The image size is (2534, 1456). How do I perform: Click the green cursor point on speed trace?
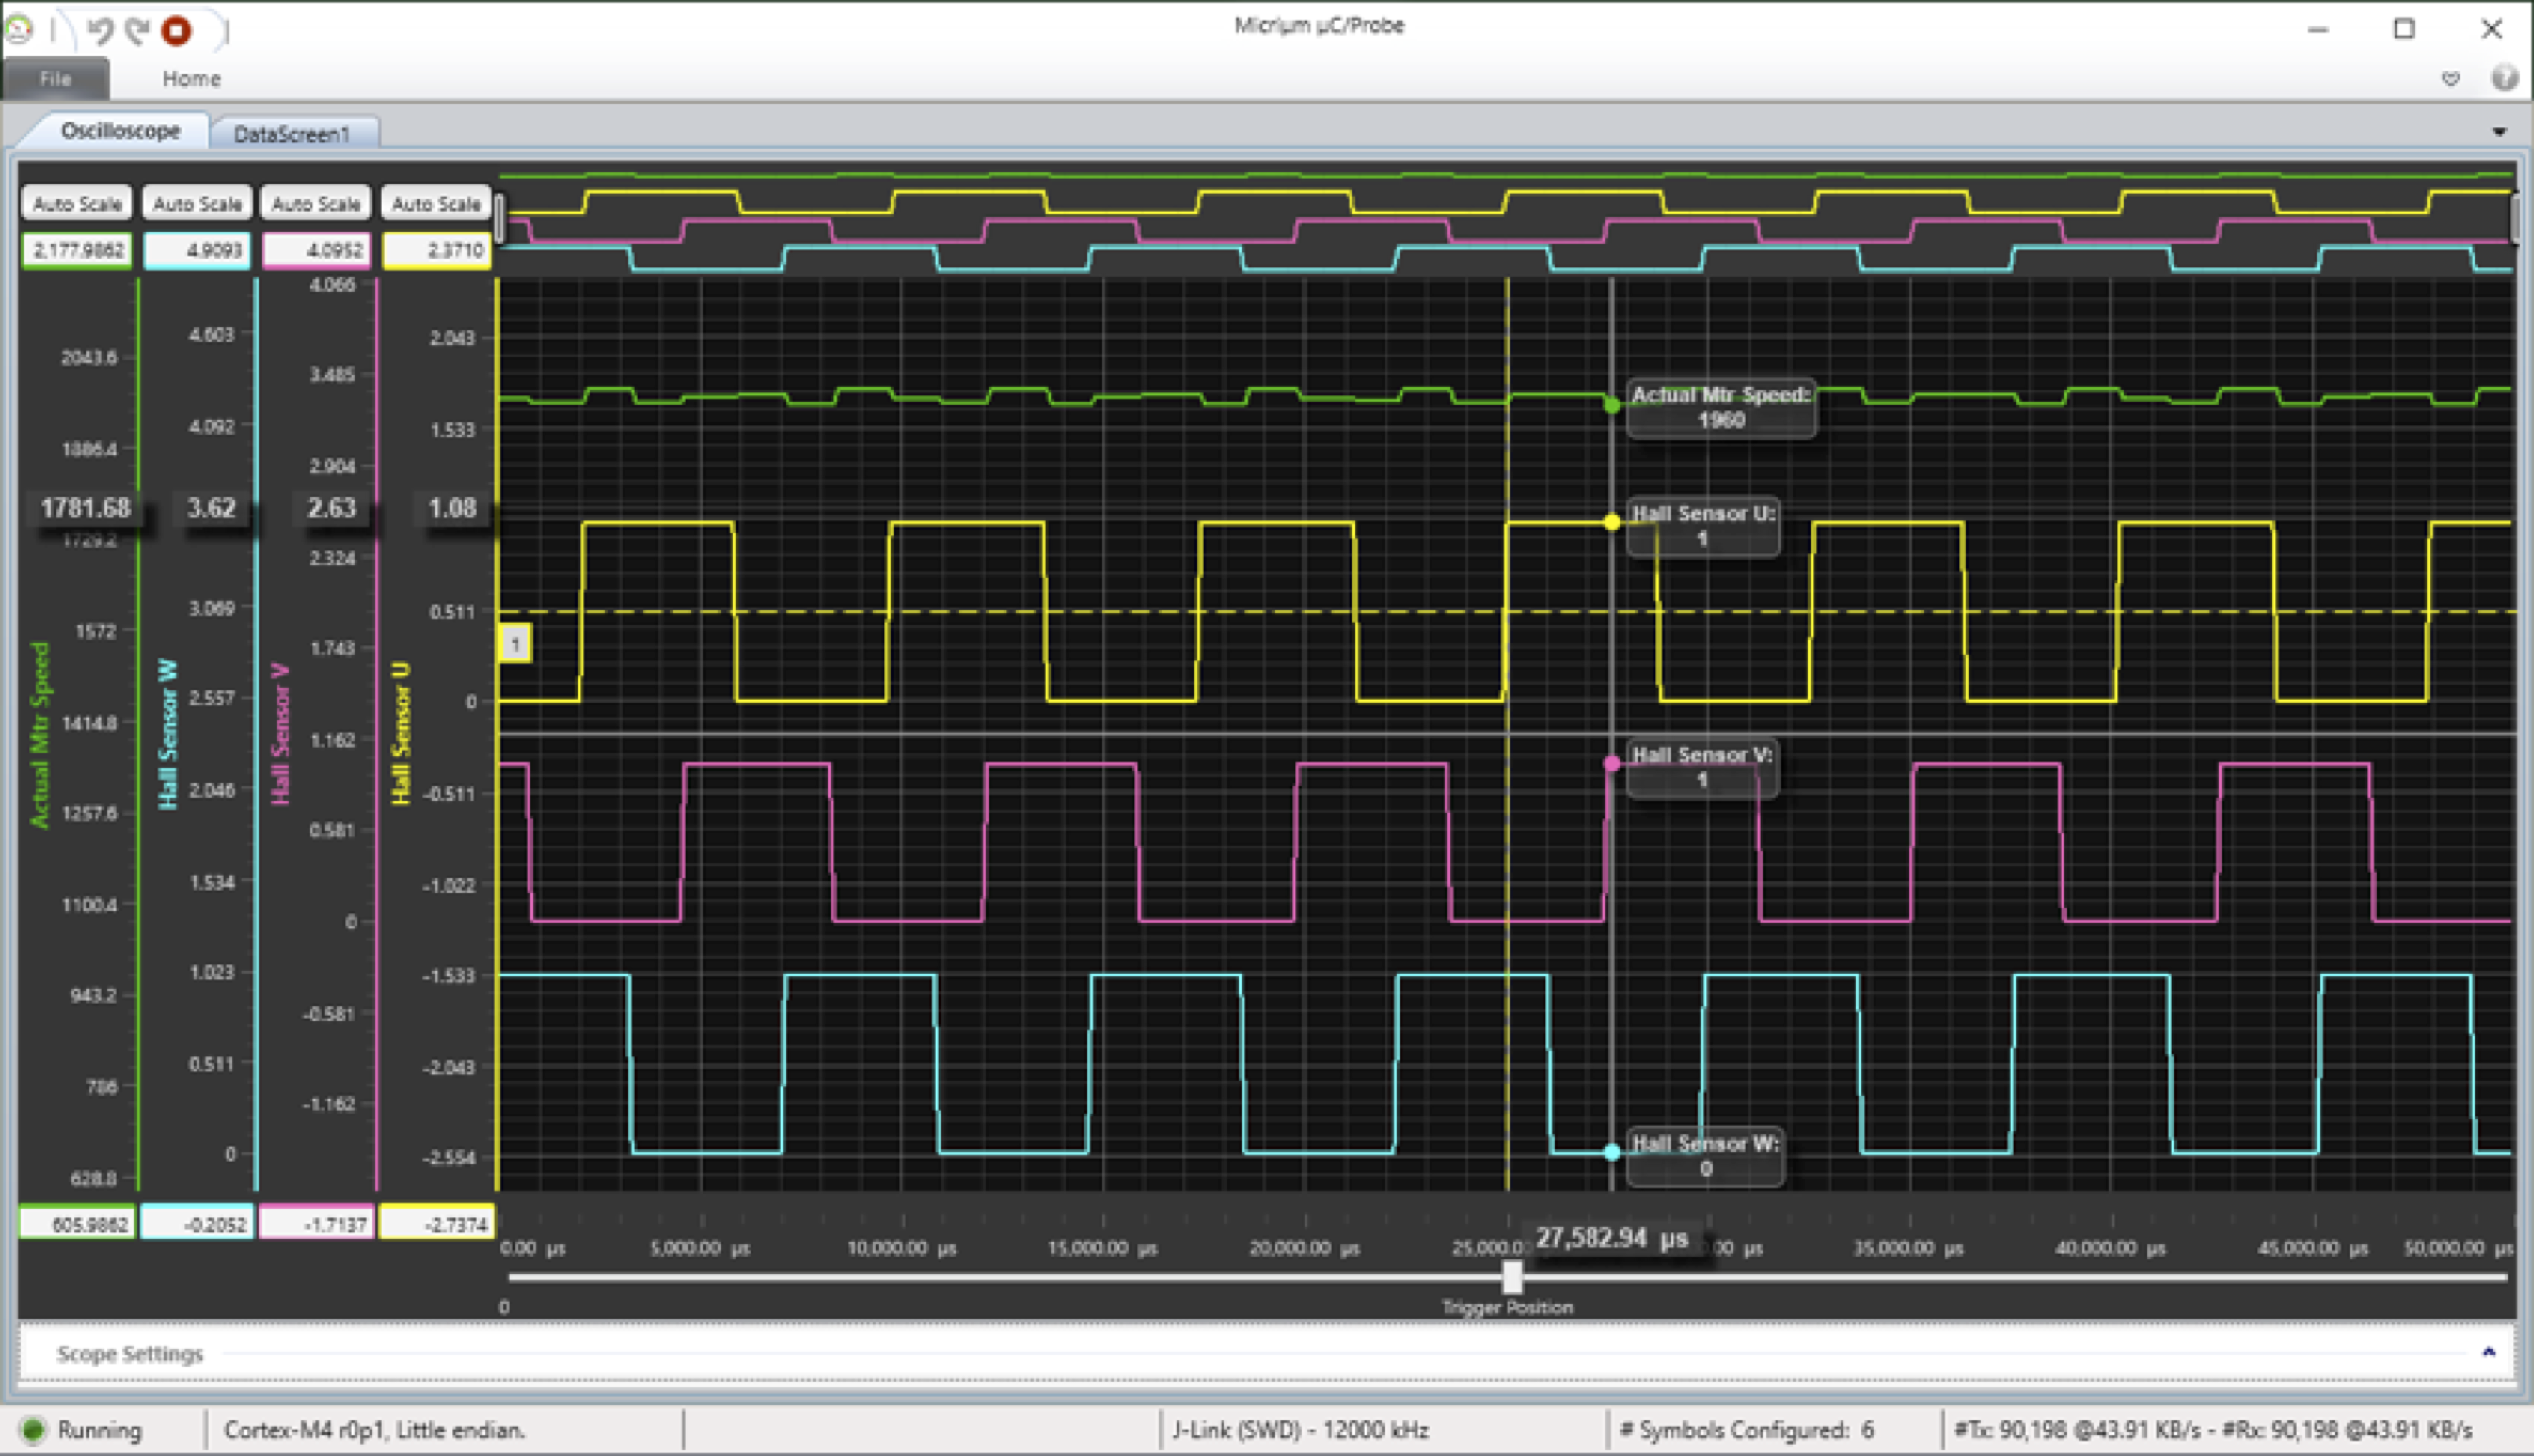tap(1612, 405)
